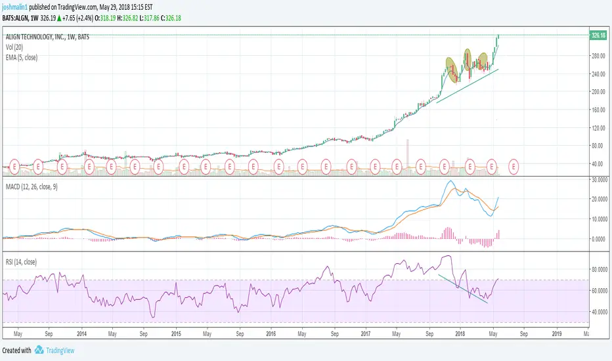This screenshot has height=361, width=612.
Task: Click the green 326.18 current price tag
Action: click(598, 35)
